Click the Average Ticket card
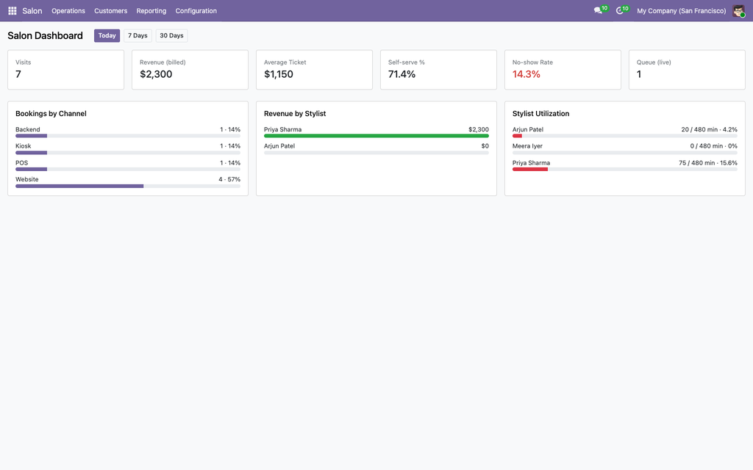 [x=314, y=70]
